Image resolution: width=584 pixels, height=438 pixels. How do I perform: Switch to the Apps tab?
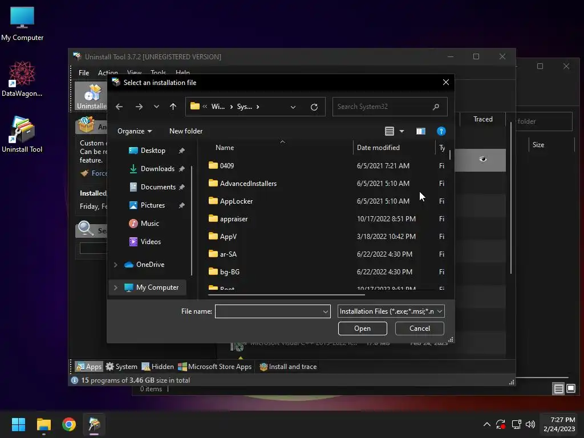tap(89, 367)
